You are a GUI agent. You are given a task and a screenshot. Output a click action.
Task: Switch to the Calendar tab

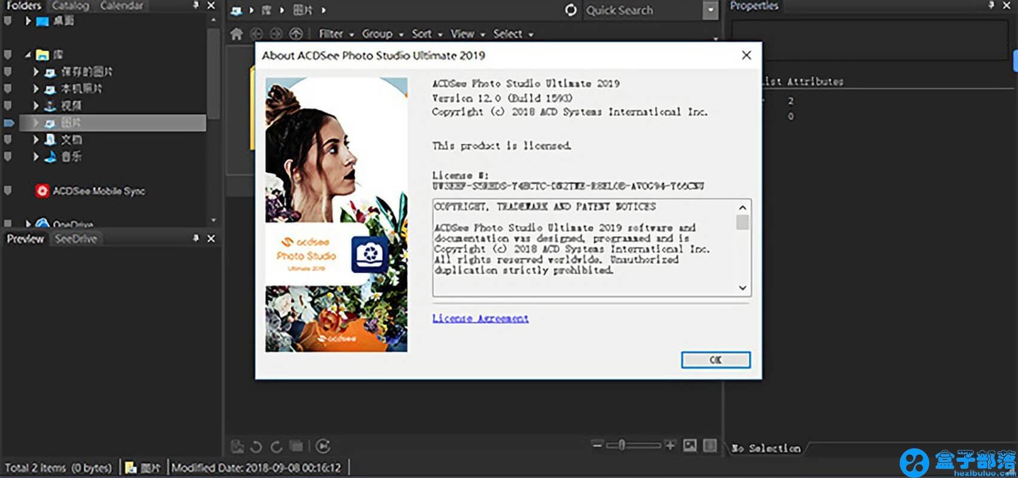pos(122,6)
